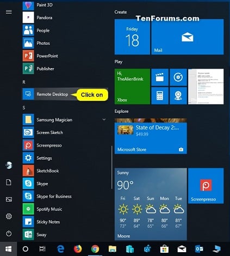Launch Microsoft Edge from taskbar
Viewport: 230px width, 256px height.
(x=60, y=249)
